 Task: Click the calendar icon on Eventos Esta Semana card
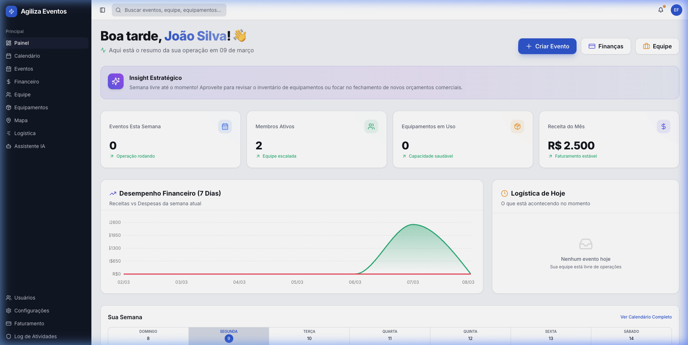coord(225,126)
